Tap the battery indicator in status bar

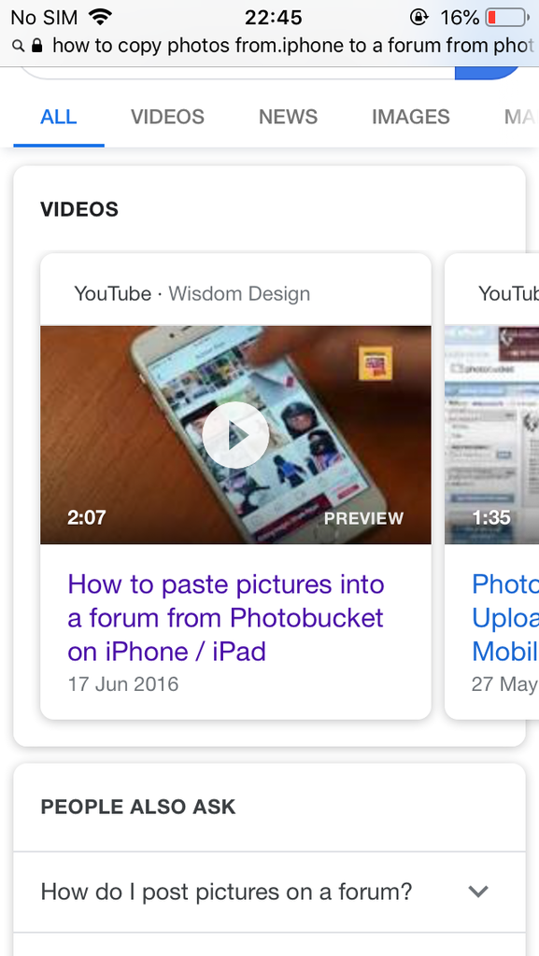[507, 18]
